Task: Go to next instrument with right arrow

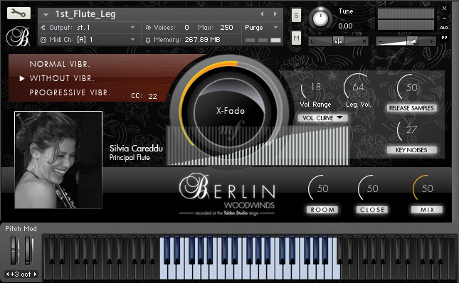Action: point(275,14)
